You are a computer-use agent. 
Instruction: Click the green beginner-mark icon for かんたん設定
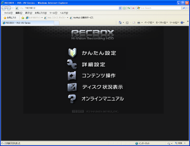point(72,53)
